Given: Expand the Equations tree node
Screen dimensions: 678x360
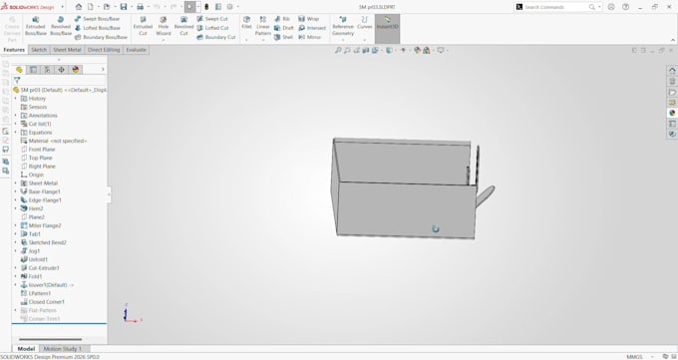Looking at the screenshot, I should click(x=16, y=133).
